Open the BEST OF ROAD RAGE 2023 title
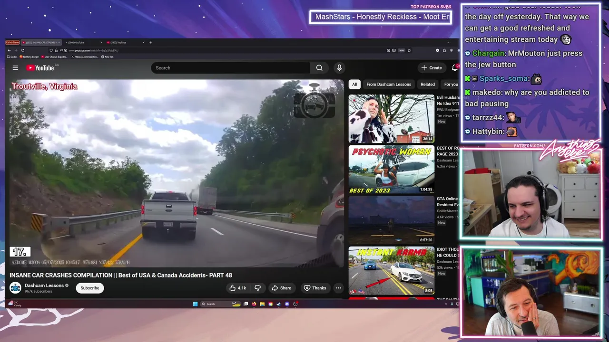The width and height of the screenshot is (609, 342). pyautogui.click(x=448, y=151)
